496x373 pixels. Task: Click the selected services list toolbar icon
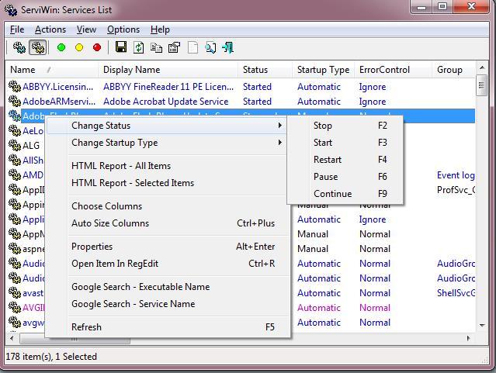[x=38, y=48]
